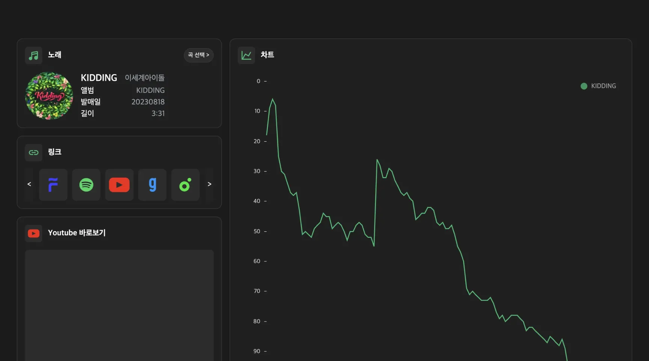Viewport: 649px width, 361px height.
Task: Open the Spotify link icon
Action: pyautogui.click(x=86, y=185)
